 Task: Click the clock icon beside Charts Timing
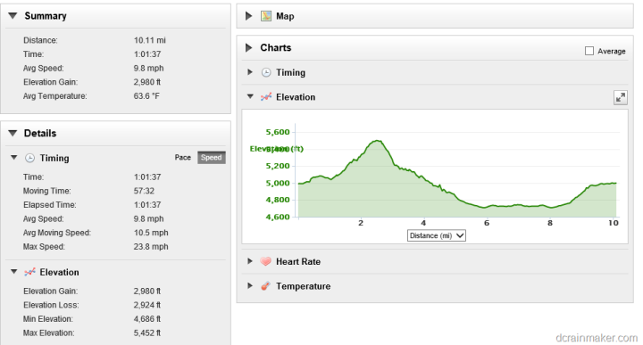pyautogui.click(x=266, y=72)
